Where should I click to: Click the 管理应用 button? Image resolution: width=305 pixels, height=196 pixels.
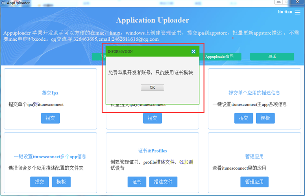click(x=255, y=182)
